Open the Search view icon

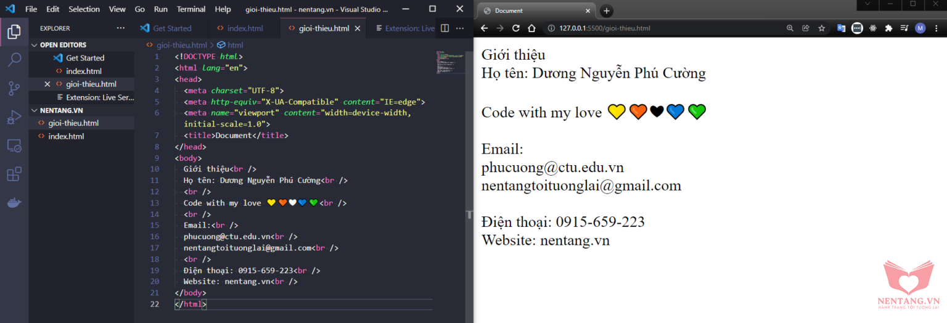(x=14, y=60)
